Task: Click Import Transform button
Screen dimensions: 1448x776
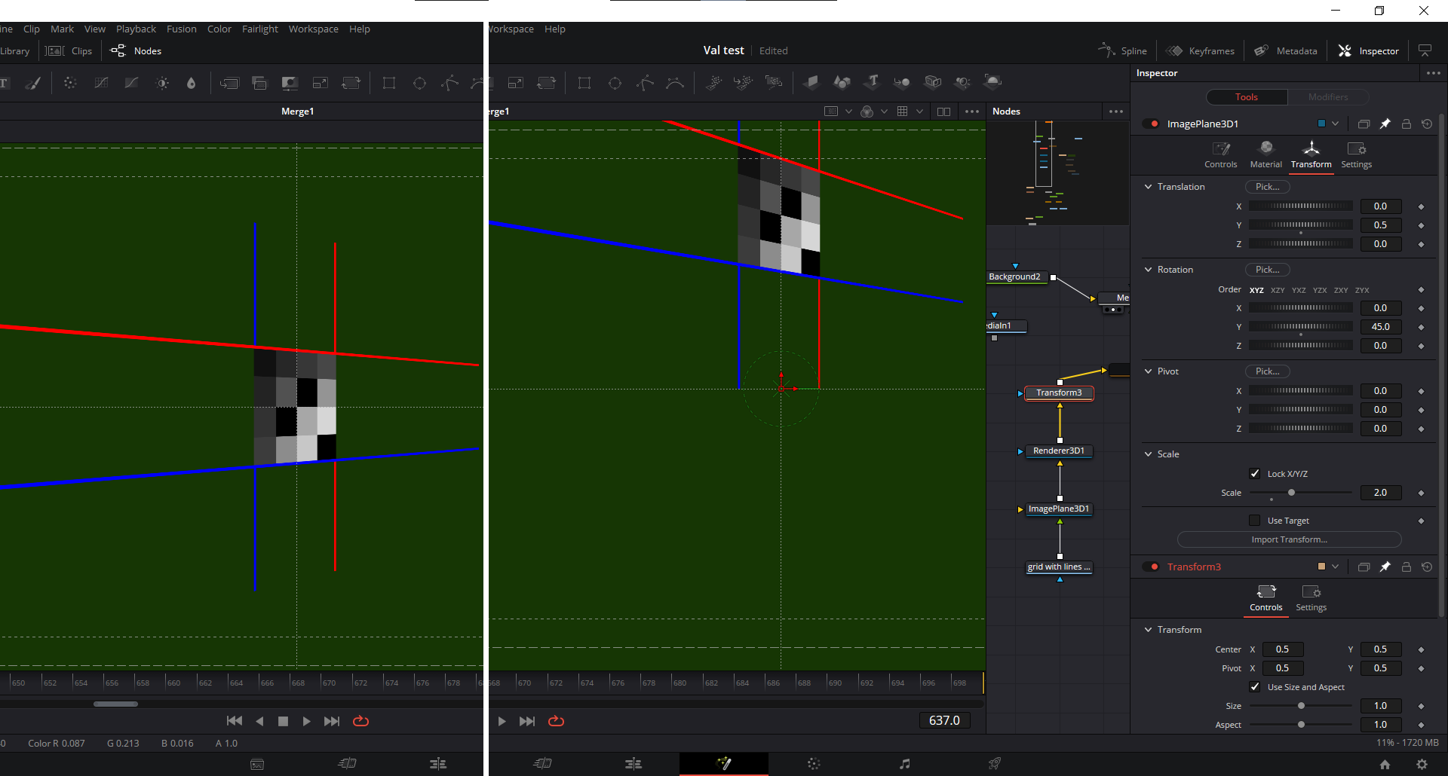Action: tap(1289, 539)
